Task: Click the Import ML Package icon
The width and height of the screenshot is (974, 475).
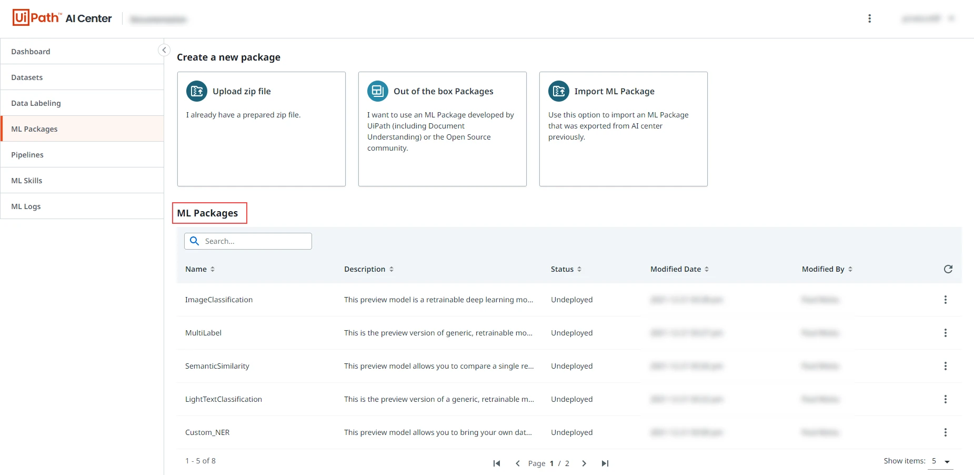Action: click(559, 91)
